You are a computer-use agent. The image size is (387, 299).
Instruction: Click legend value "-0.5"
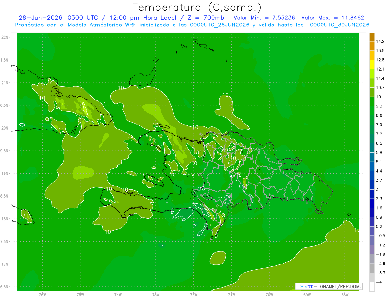tap(380, 236)
